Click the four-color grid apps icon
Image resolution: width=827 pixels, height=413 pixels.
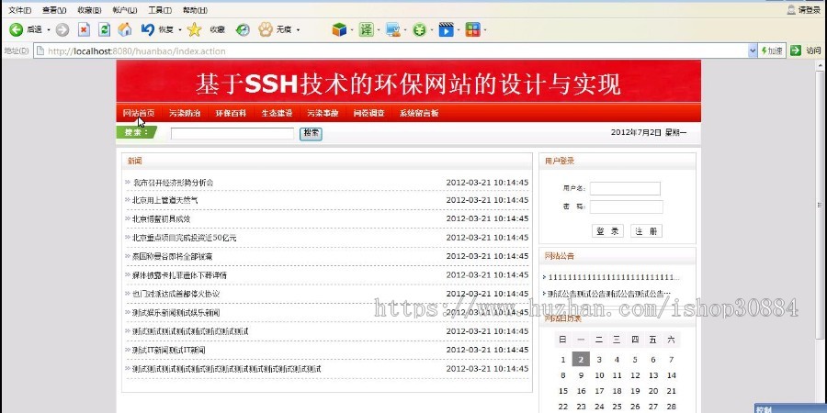point(473,29)
